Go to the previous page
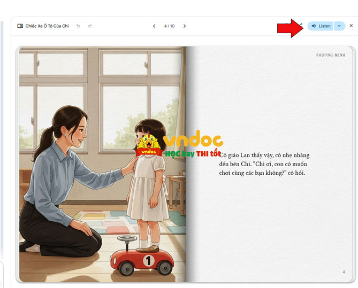358x288 pixels. (154, 26)
